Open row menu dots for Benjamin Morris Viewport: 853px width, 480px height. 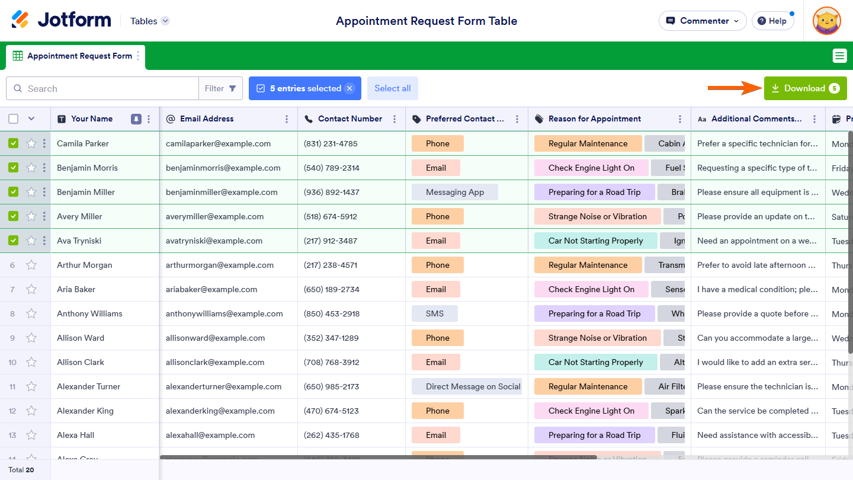point(44,168)
